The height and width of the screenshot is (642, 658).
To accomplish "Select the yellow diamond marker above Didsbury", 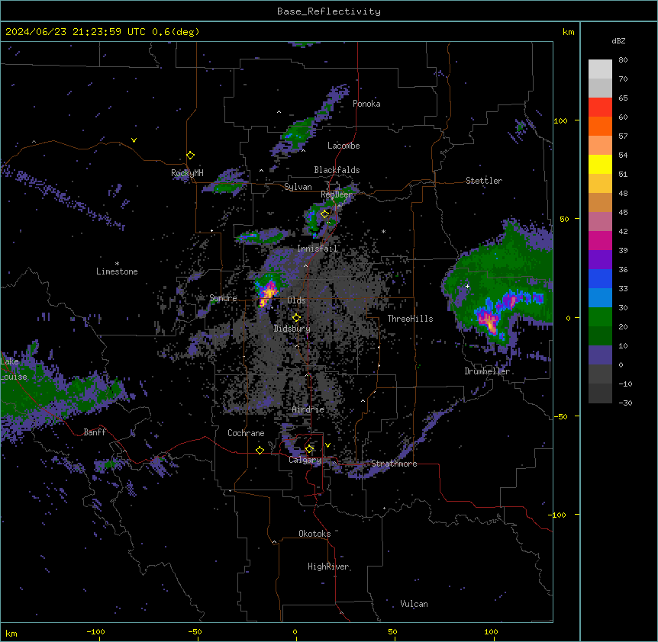I will (296, 318).
